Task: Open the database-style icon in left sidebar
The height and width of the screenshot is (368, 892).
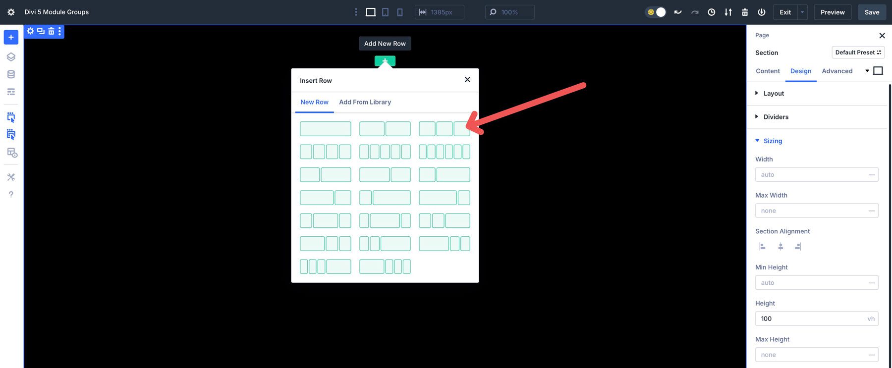Action: (x=11, y=74)
